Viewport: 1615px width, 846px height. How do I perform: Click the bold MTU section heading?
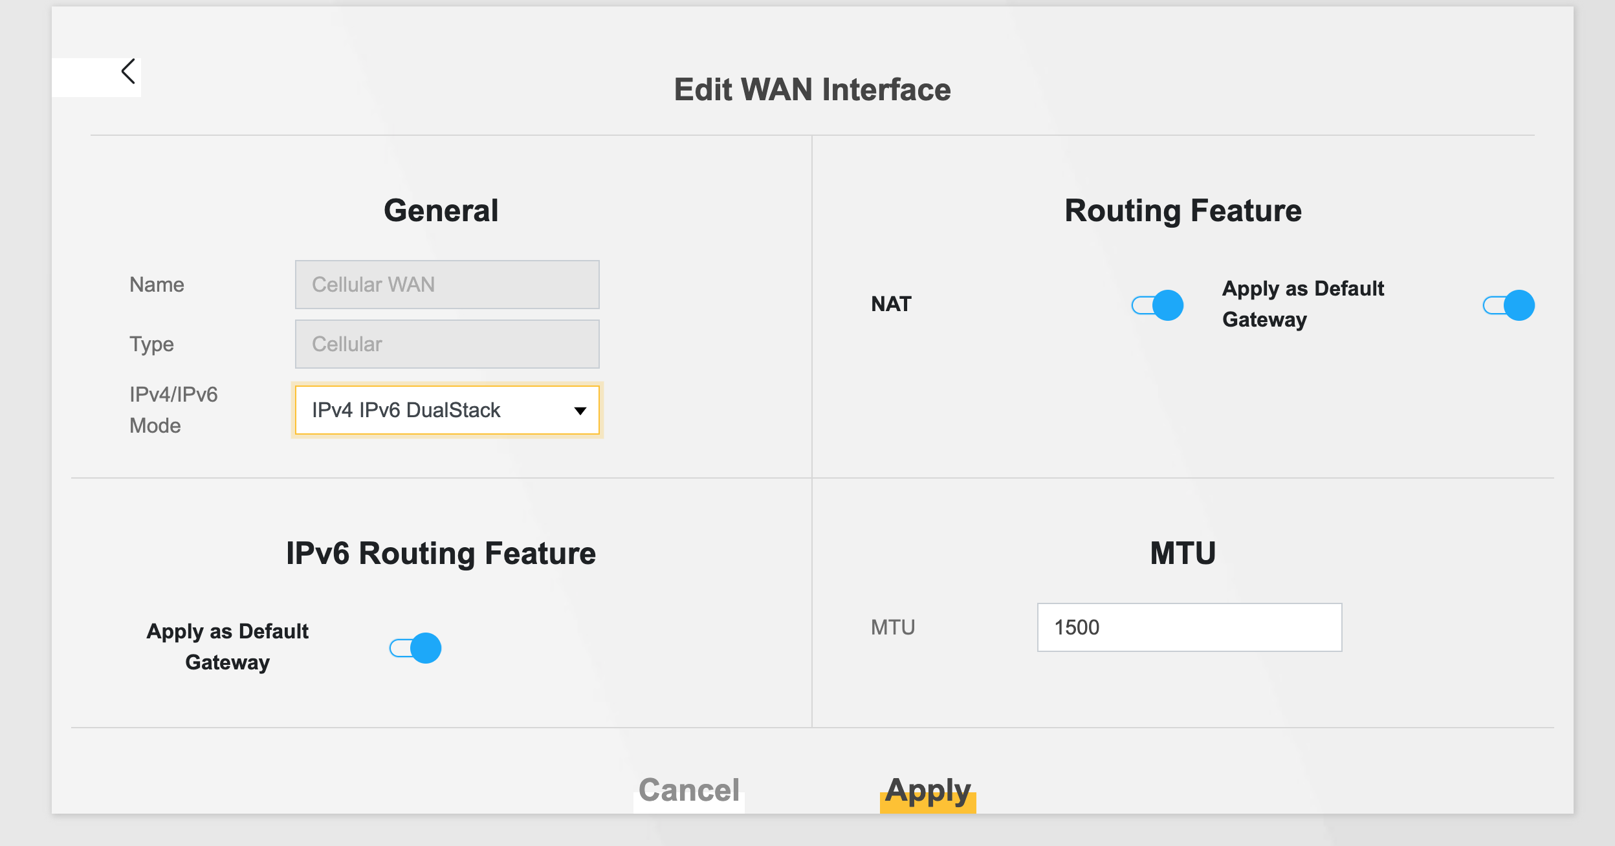(1183, 554)
